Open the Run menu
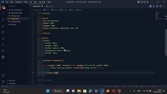The height and width of the screenshot is (94, 167). (x=35, y=2)
